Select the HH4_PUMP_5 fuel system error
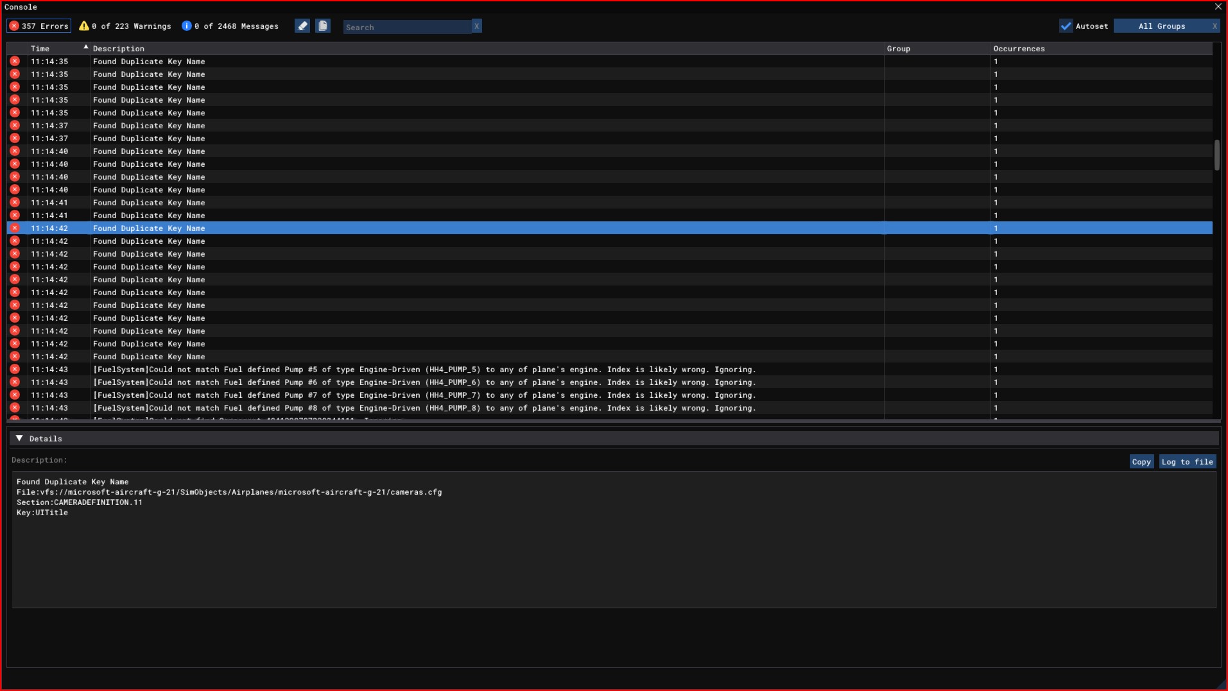Image resolution: width=1228 pixels, height=691 pixels. (x=609, y=370)
